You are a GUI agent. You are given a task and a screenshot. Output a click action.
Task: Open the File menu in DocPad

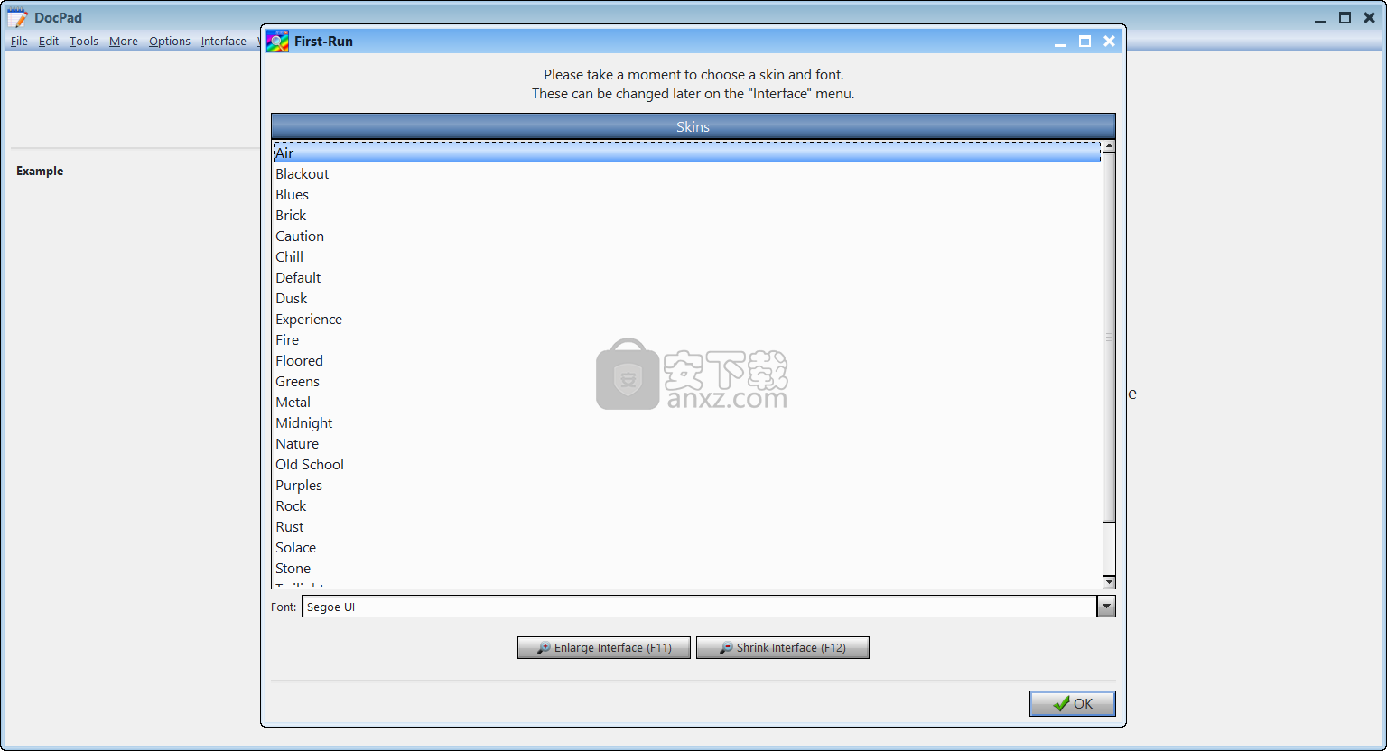point(19,41)
